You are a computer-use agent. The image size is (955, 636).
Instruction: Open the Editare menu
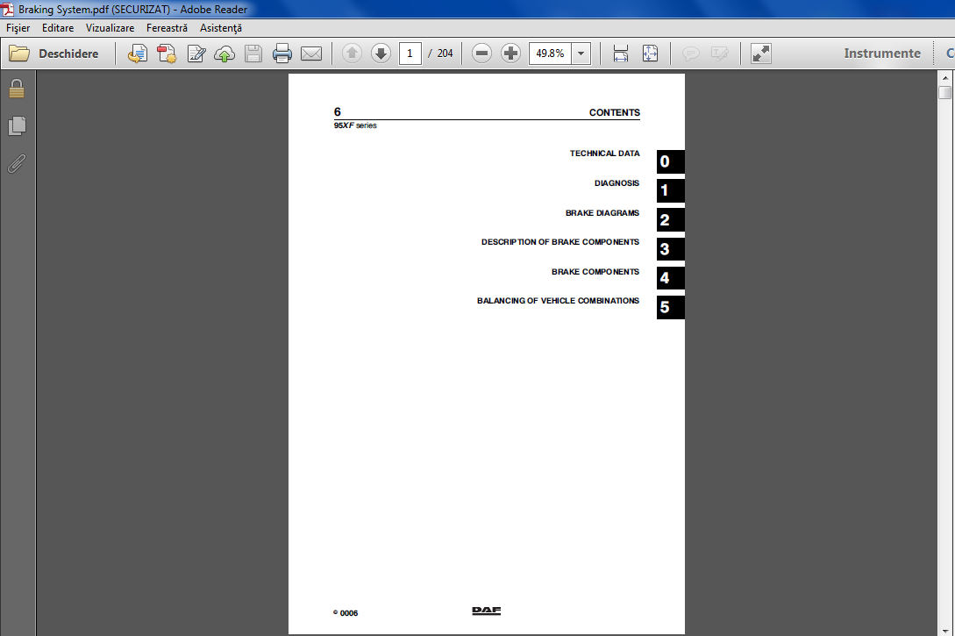[x=58, y=28]
